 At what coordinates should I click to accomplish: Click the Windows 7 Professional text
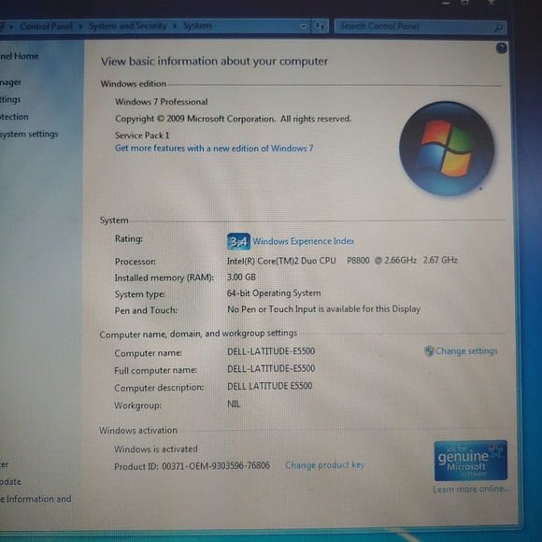pos(162,102)
